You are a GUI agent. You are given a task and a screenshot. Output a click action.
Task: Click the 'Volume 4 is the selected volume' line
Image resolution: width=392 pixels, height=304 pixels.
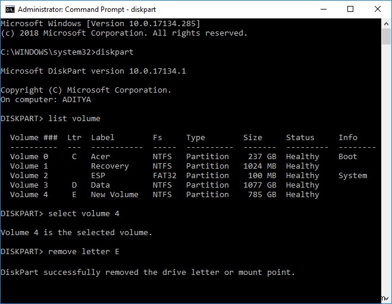76,233
